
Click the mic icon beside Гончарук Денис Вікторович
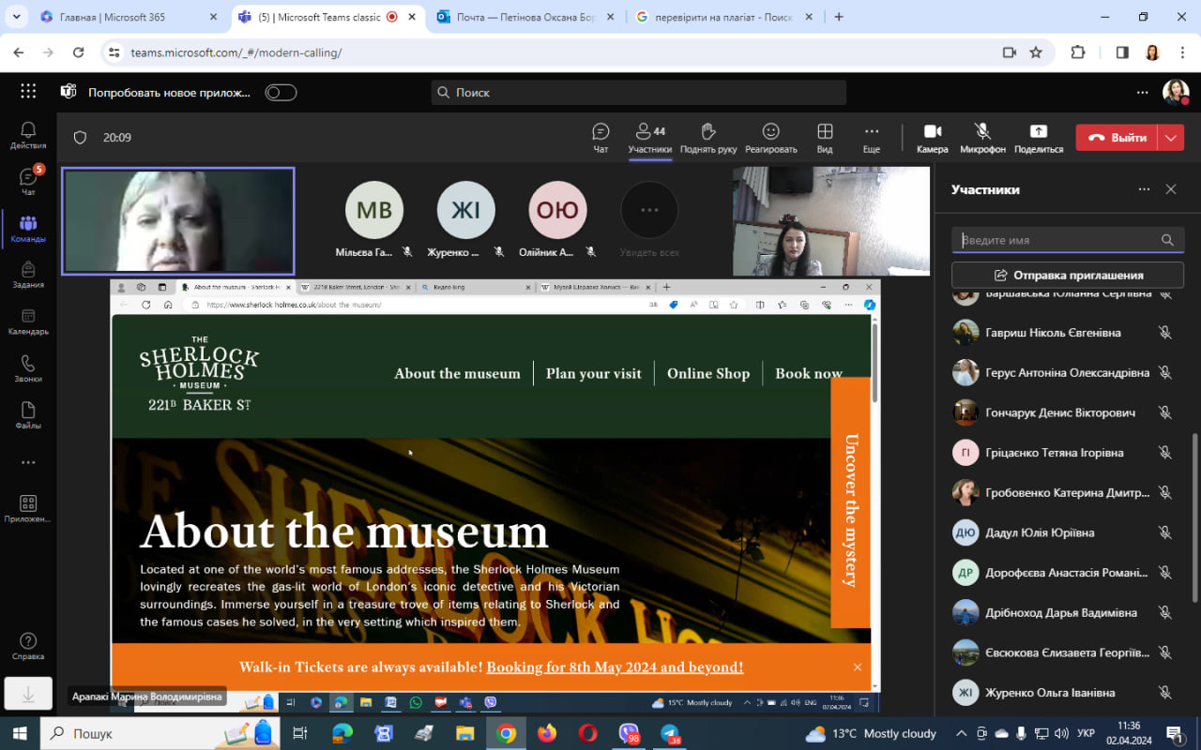[1165, 412]
